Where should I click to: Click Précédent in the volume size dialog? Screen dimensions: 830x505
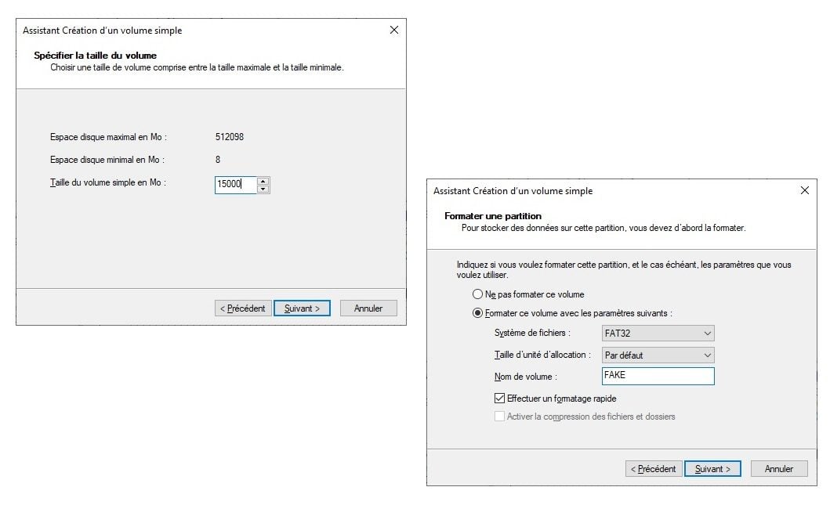[x=243, y=308]
